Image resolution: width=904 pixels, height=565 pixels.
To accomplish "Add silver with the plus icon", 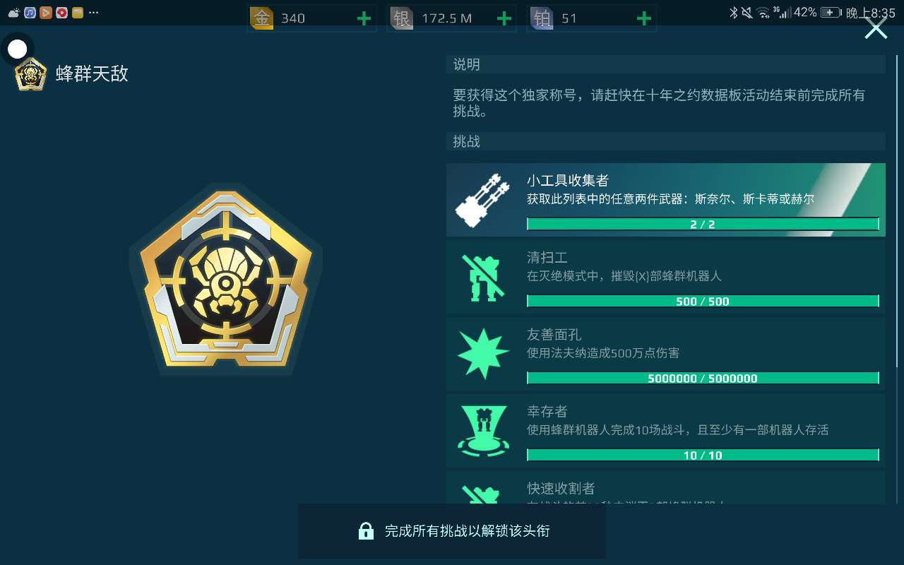I will pos(504,18).
